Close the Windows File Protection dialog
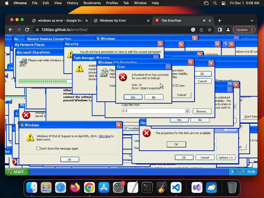This screenshot has width=264, height=198. pyautogui.click(x=191, y=62)
